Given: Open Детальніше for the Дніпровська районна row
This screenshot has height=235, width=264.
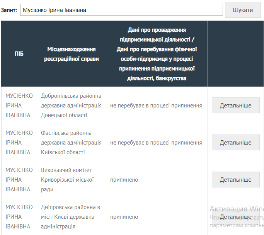Looking at the screenshot, I should 235,217.
